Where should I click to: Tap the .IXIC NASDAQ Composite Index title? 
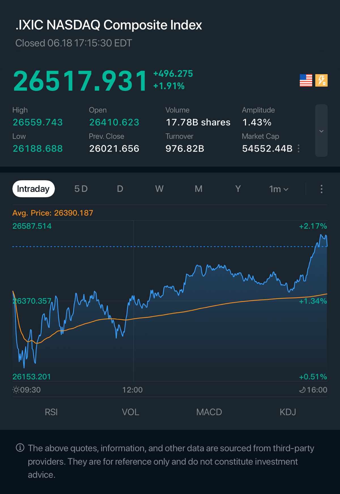(109, 25)
